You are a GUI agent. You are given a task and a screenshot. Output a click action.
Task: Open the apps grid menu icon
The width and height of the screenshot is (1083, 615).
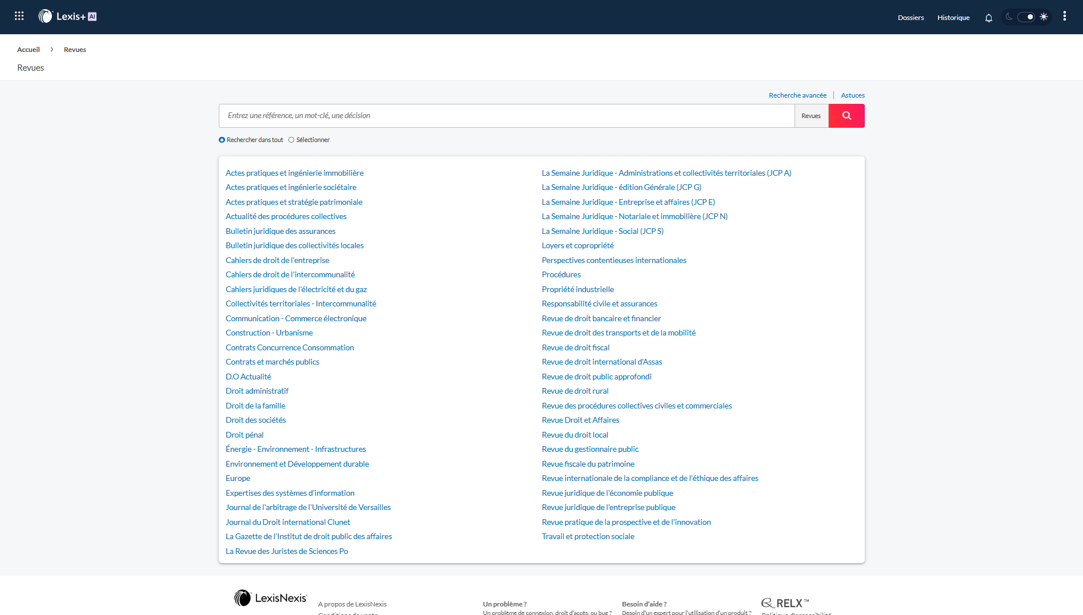coord(19,17)
